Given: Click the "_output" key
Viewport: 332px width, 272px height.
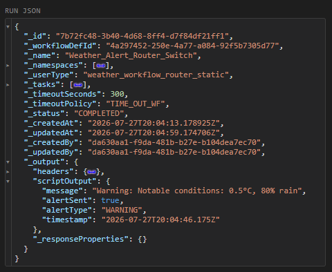Looking at the screenshot, I should click(44, 162).
